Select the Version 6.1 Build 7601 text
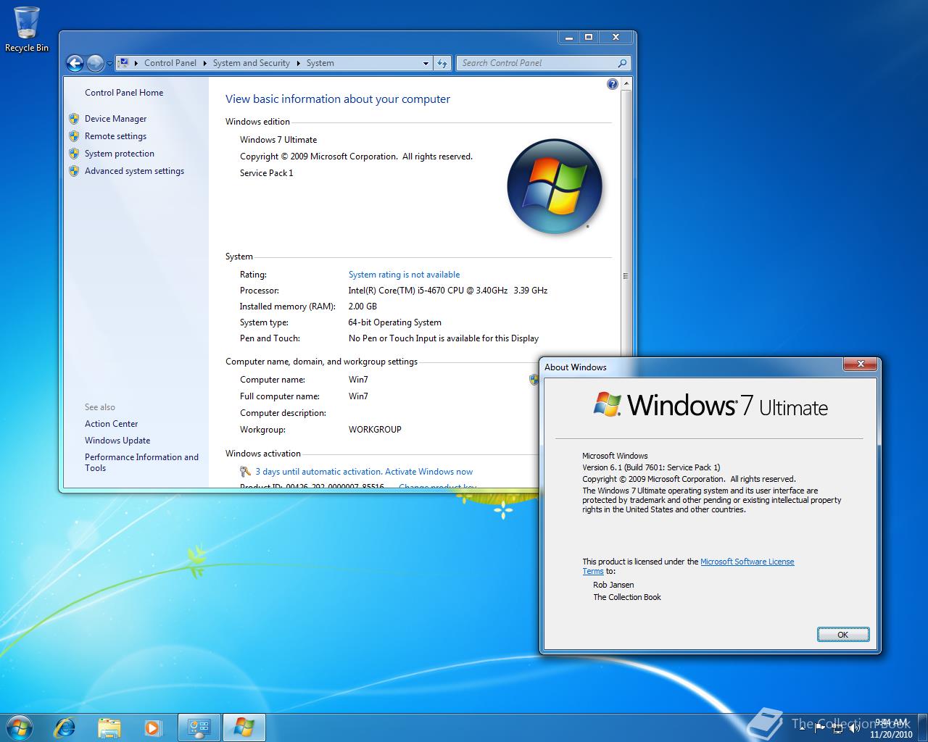Viewport: 928px width, 742px height. [x=651, y=467]
